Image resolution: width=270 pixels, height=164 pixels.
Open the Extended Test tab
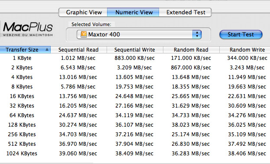[x=185, y=13]
